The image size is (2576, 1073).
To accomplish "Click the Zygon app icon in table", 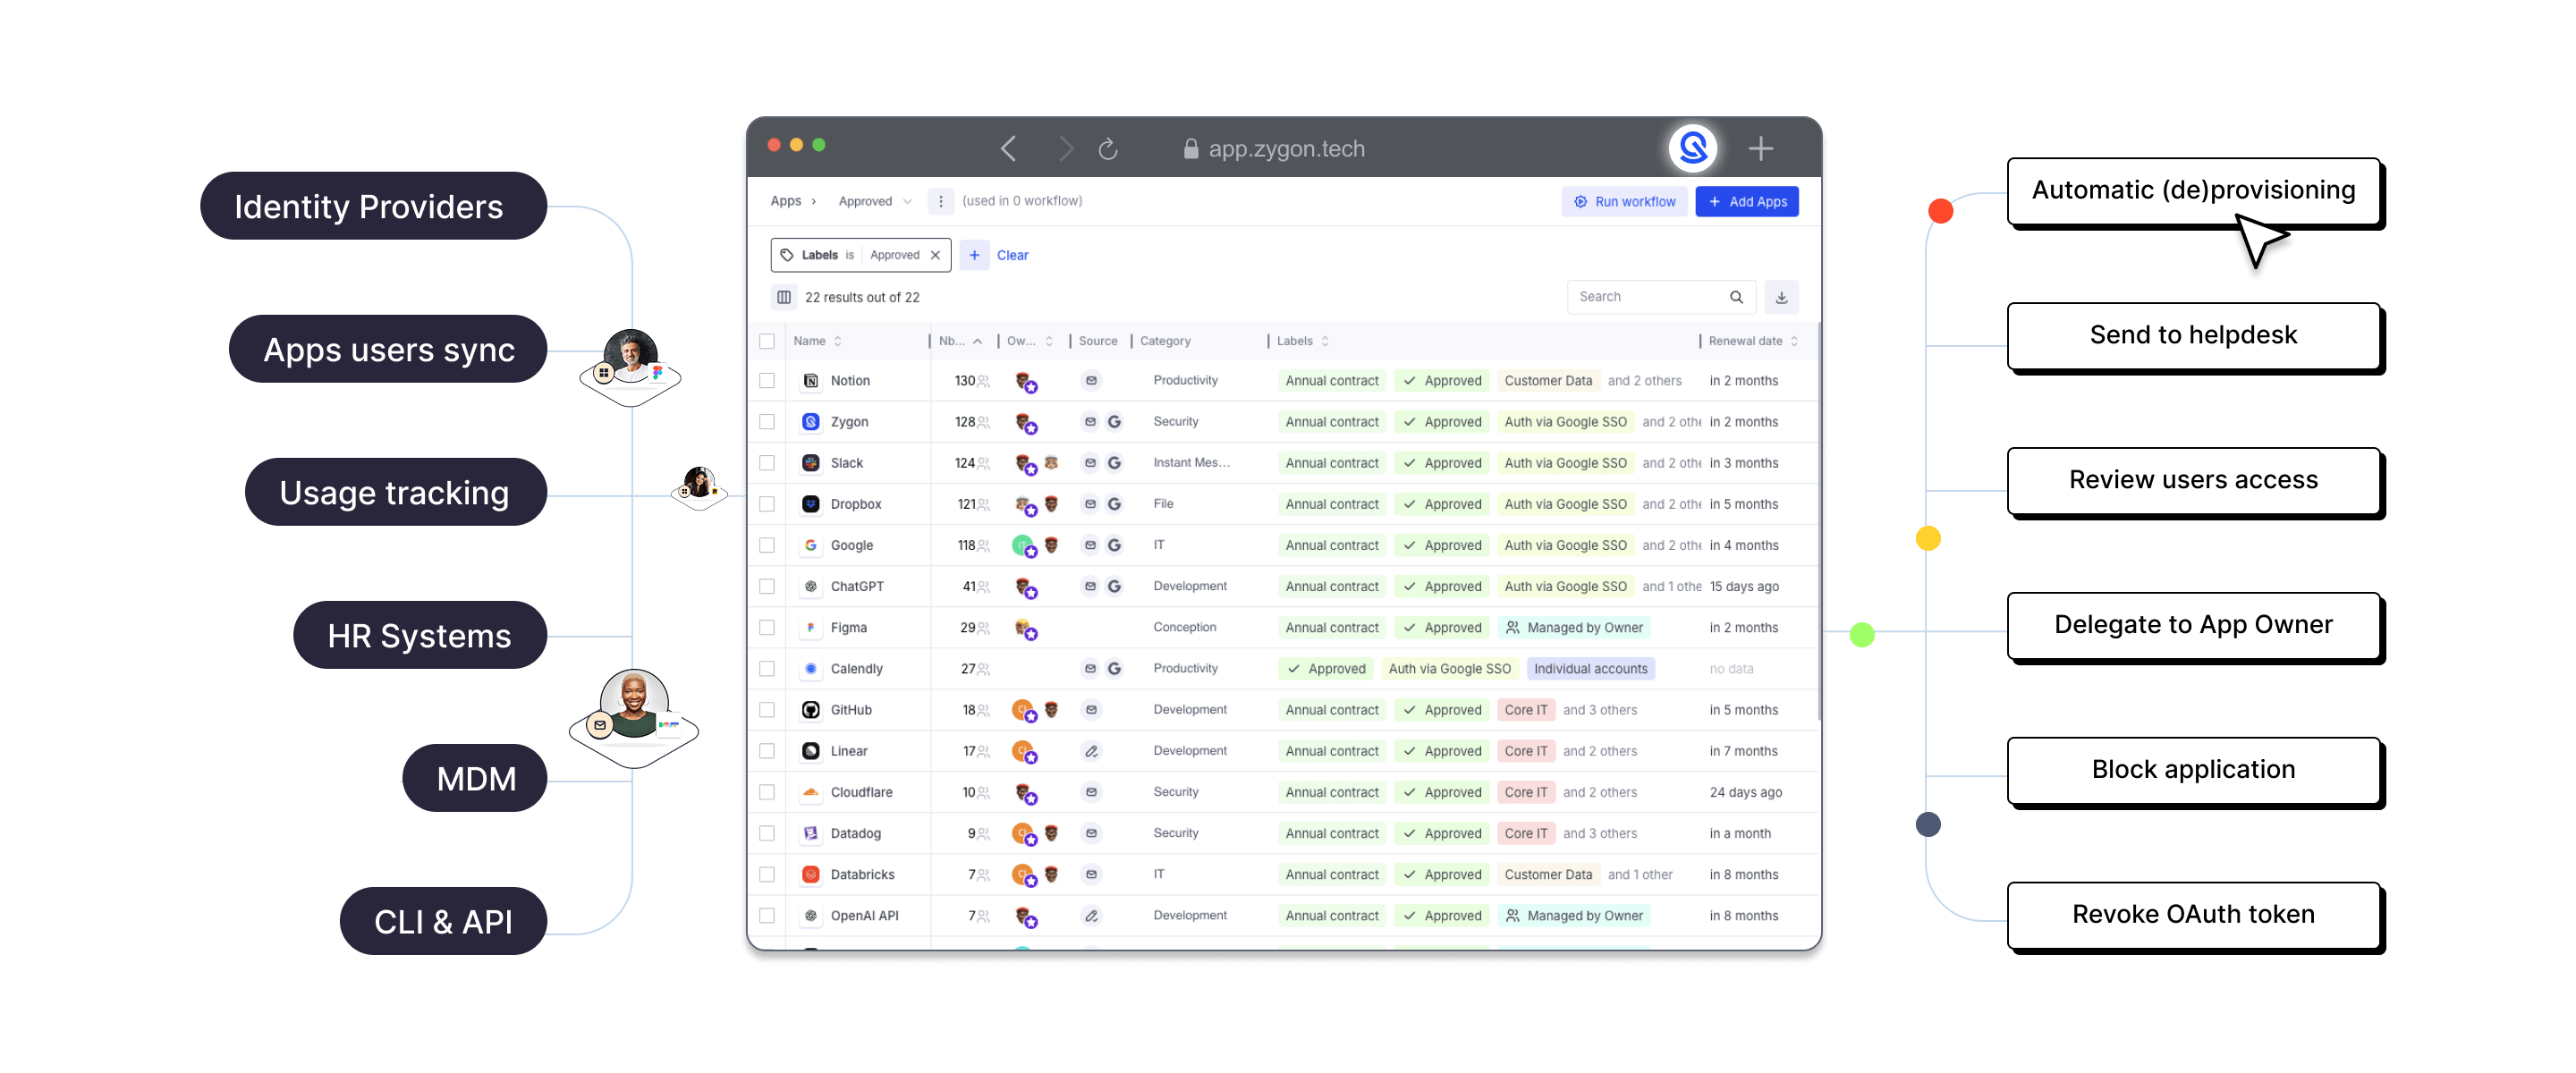I will pos(811,422).
